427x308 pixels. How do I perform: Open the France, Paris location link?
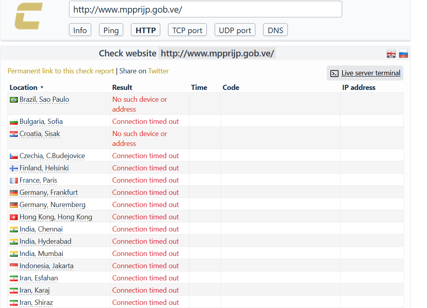pyautogui.click(x=38, y=180)
